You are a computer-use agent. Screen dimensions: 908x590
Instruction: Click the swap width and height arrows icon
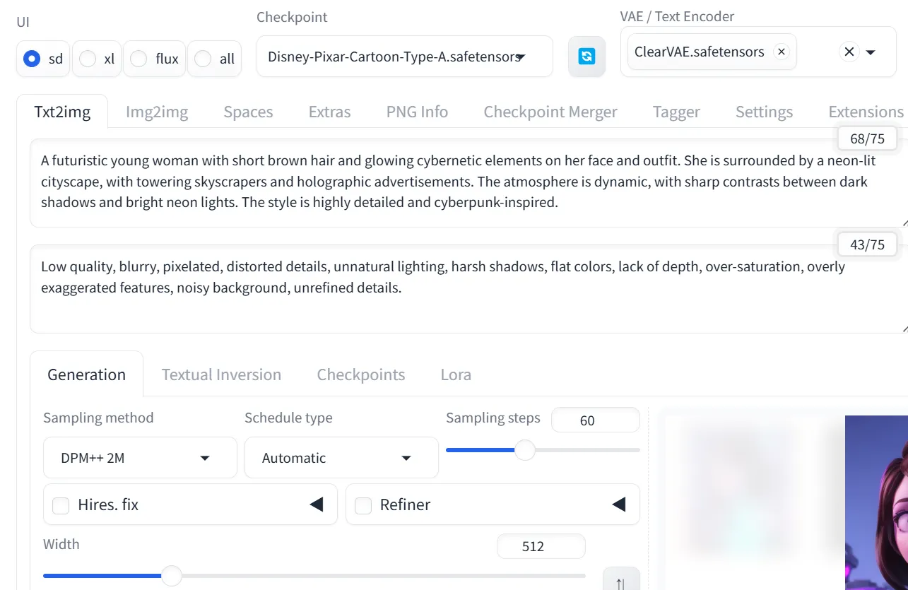coord(620,581)
